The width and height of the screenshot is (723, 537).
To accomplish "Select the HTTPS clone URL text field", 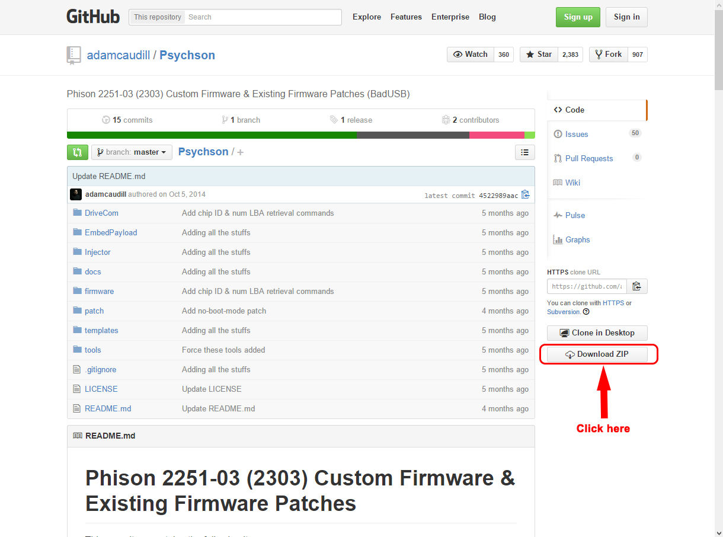I will [587, 286].
